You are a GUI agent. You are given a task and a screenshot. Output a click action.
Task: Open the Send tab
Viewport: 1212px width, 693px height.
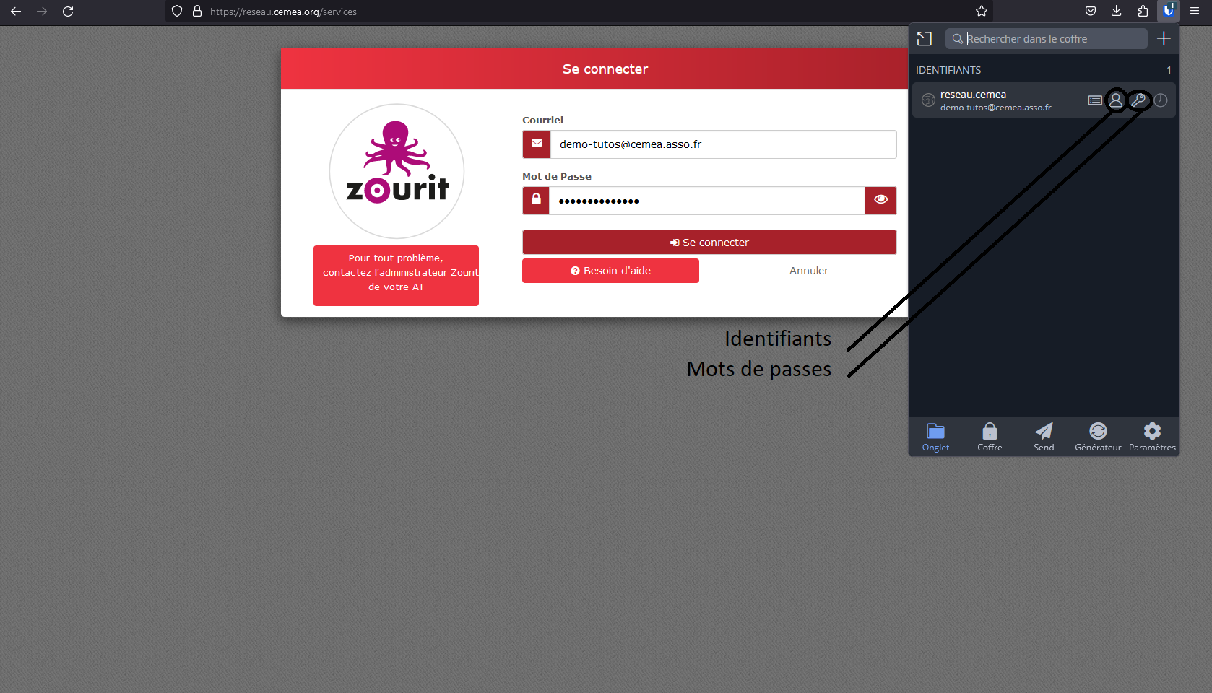coord(1044,437)
